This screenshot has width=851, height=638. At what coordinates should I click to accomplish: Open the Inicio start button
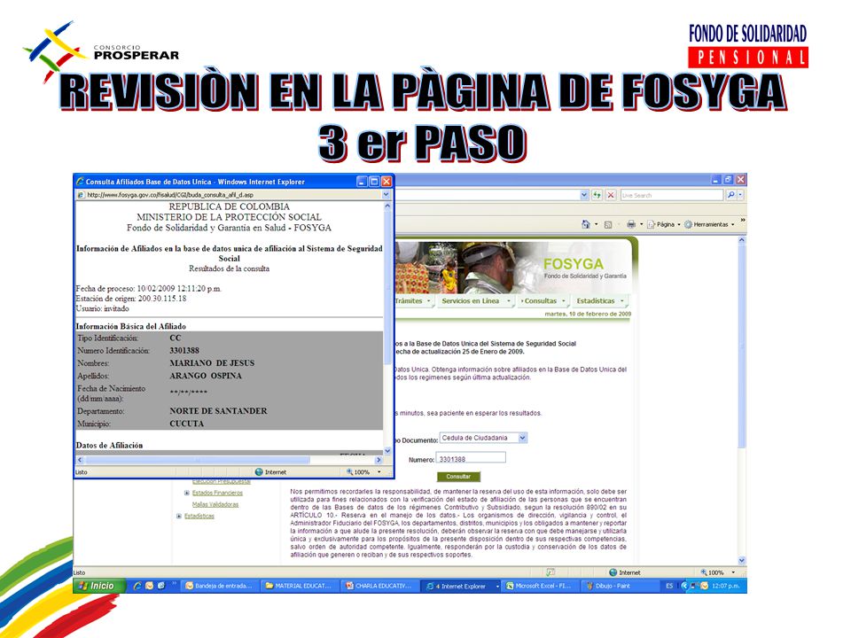pos(98,586)
